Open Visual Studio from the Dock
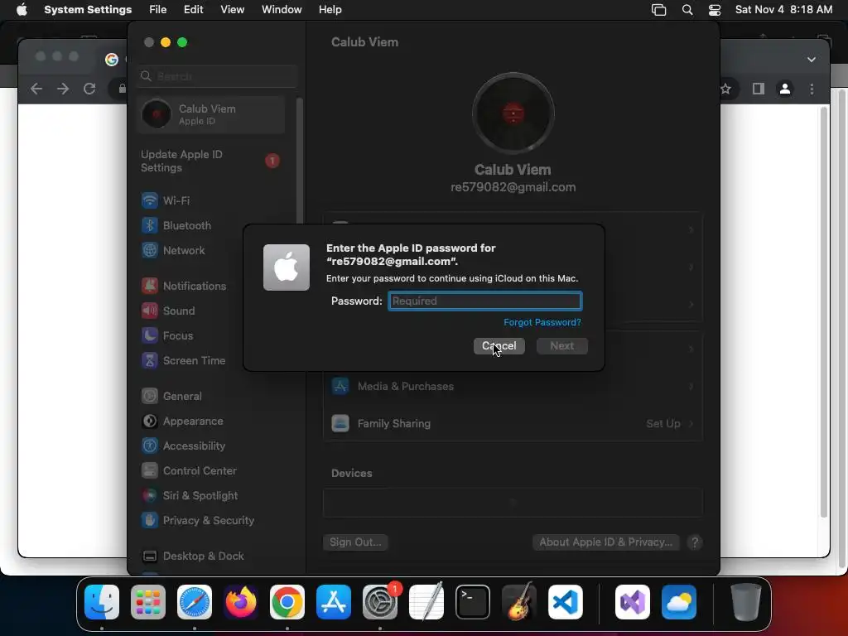 point(633,602)
